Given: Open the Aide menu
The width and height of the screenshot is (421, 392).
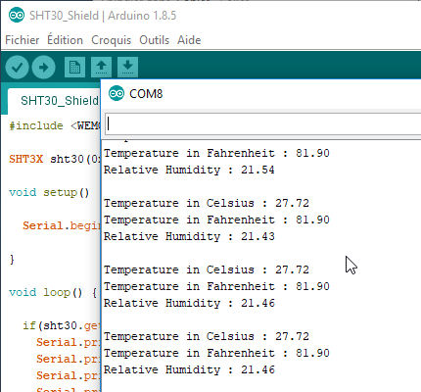Looking at the screenshot, I should tap(189, 40).
